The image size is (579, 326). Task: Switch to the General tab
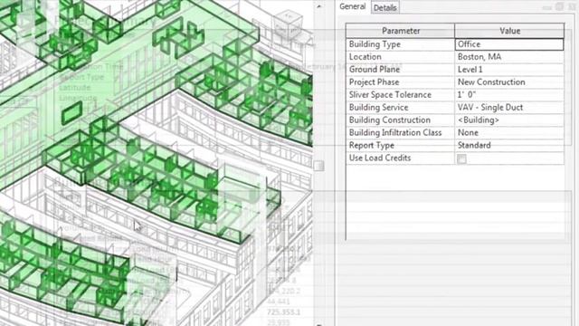(352, 6)
